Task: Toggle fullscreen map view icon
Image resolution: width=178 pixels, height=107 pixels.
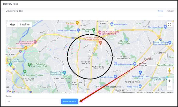Action: pos(169,25)
